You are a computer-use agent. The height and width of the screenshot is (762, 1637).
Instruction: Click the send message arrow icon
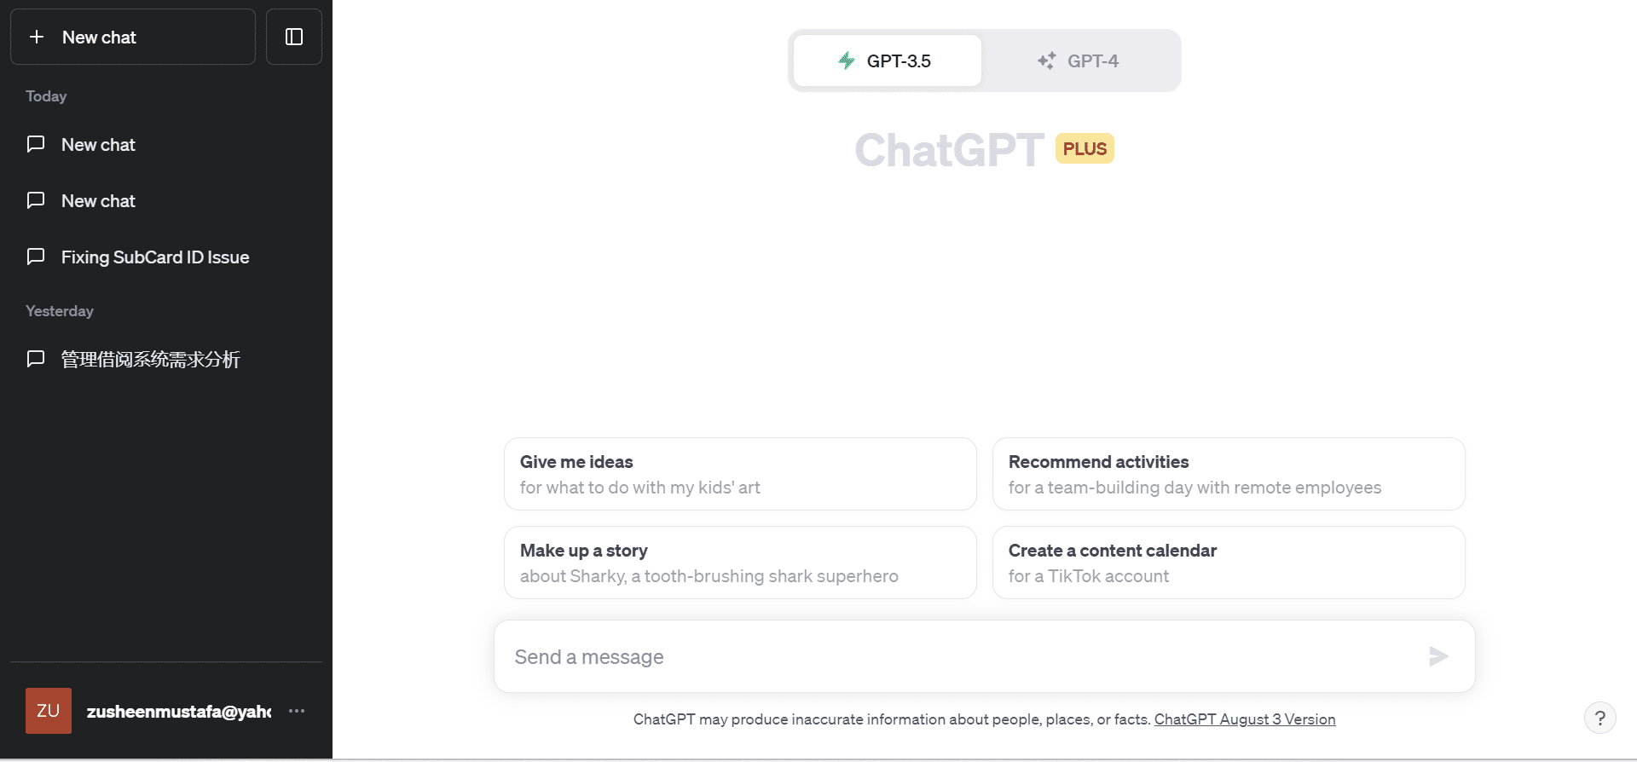(1438, 656)
